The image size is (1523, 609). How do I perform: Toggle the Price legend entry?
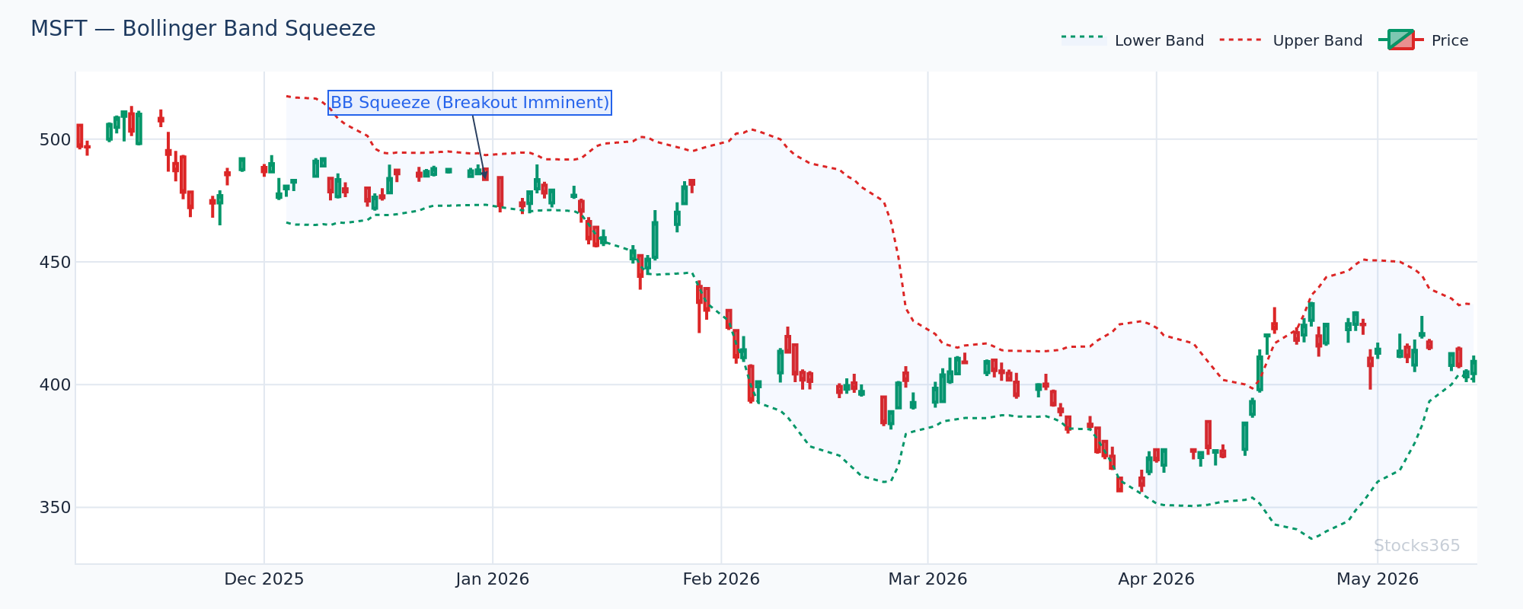pyautogui.click(x=1423, y=40)
